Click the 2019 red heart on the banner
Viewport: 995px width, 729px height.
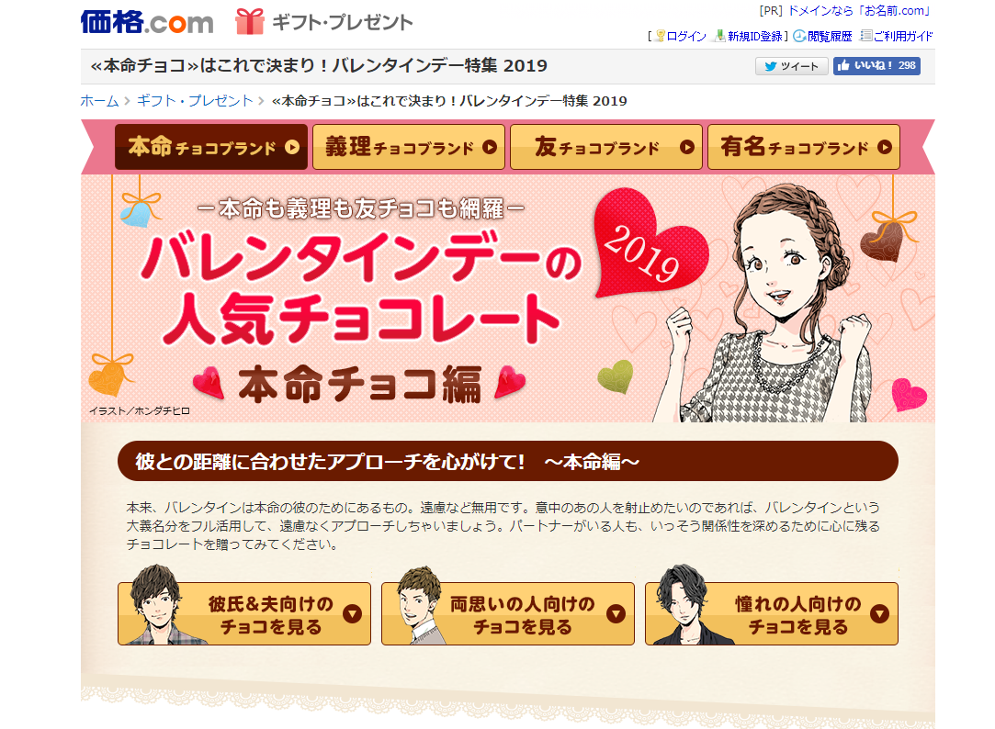point(648,244)
